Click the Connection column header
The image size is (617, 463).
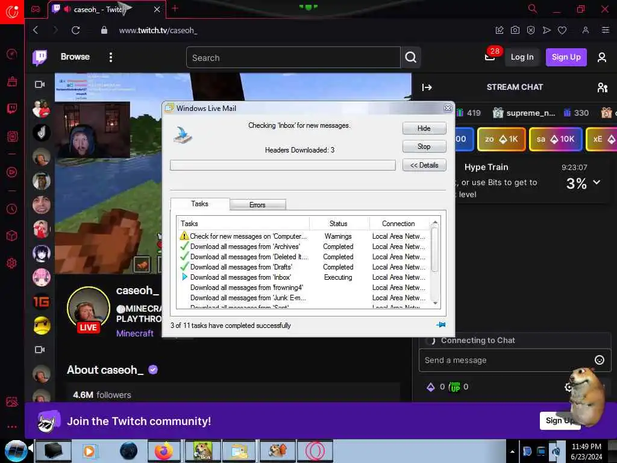[399, 224]
